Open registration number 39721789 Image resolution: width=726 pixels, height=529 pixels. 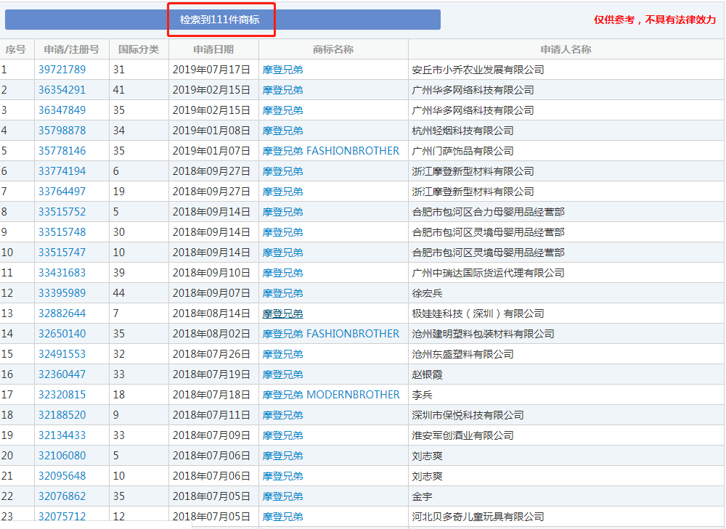pyautogui.click(x=62, y=70)
